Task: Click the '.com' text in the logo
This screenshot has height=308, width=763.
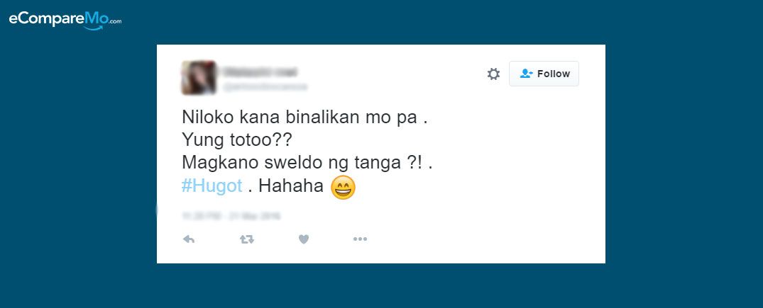Action: (x=115, y=21)
